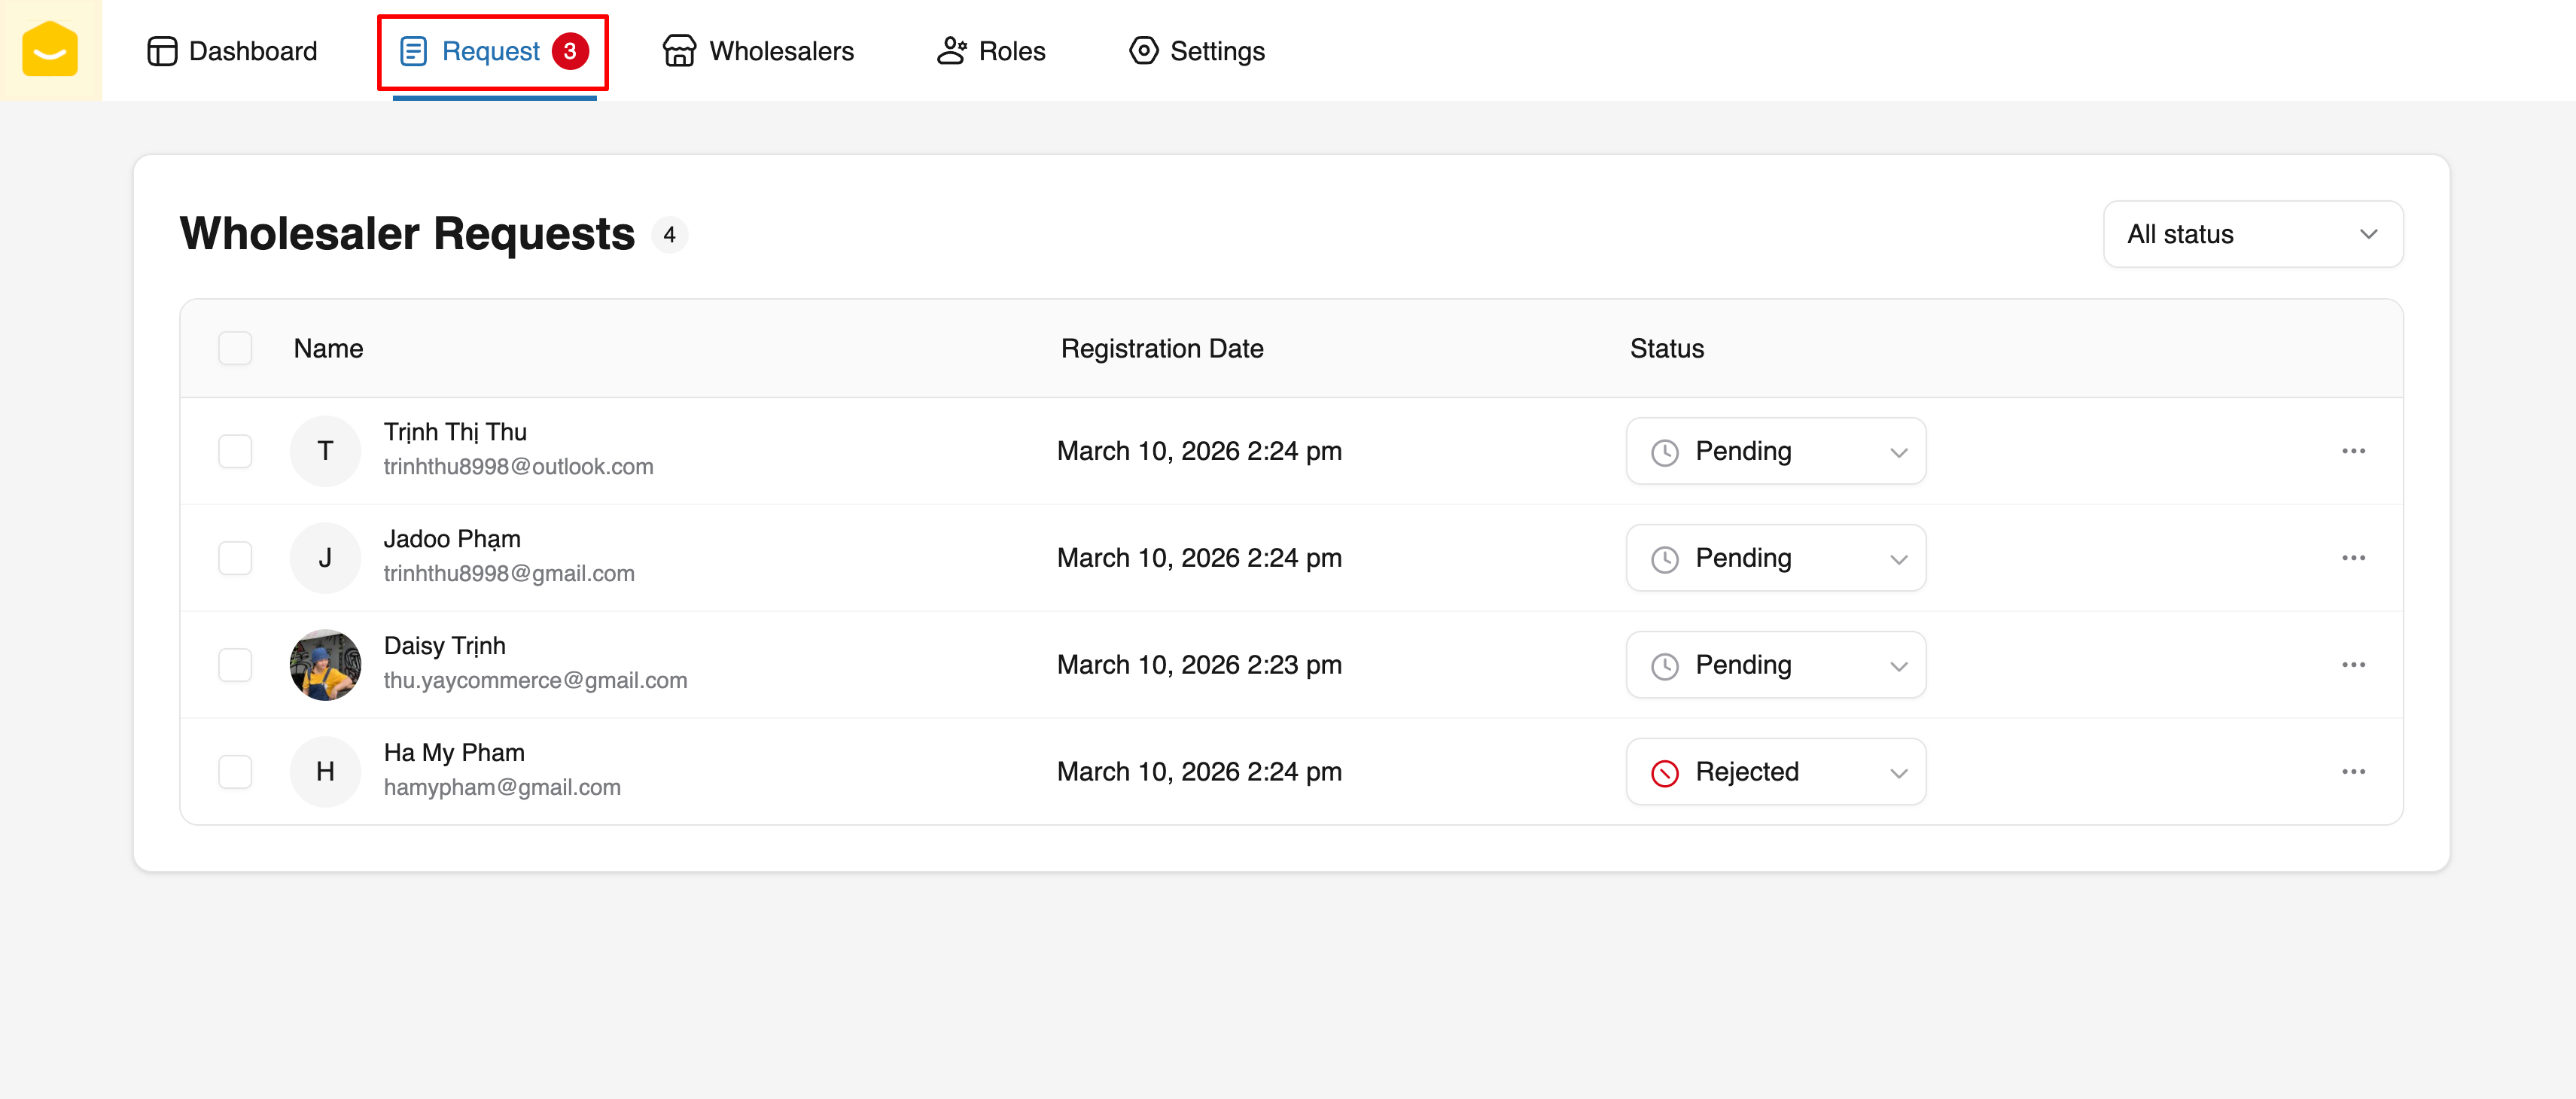Click the rejected icon in Ha My Pham's status
The image size is (2576, 1099).
1664,773
